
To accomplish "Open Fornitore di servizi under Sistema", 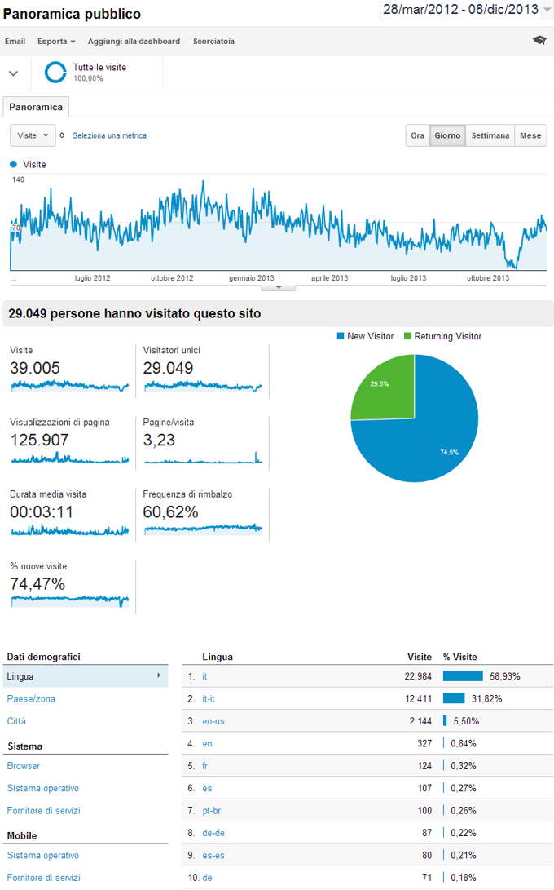I will point(44,811).
